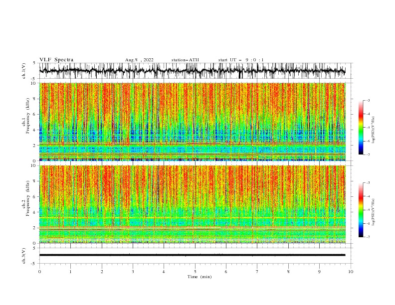Click the 'start UT = 9 :0 :1' label
The image size is (395, 305).
point(241,60)
